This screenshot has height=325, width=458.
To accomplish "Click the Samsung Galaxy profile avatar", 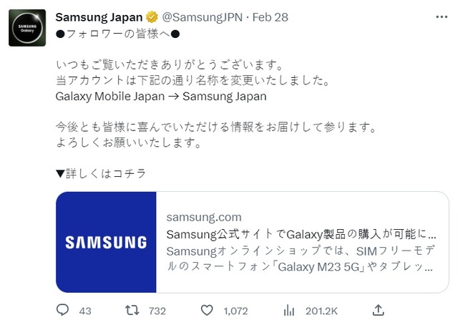I will 27,28.
